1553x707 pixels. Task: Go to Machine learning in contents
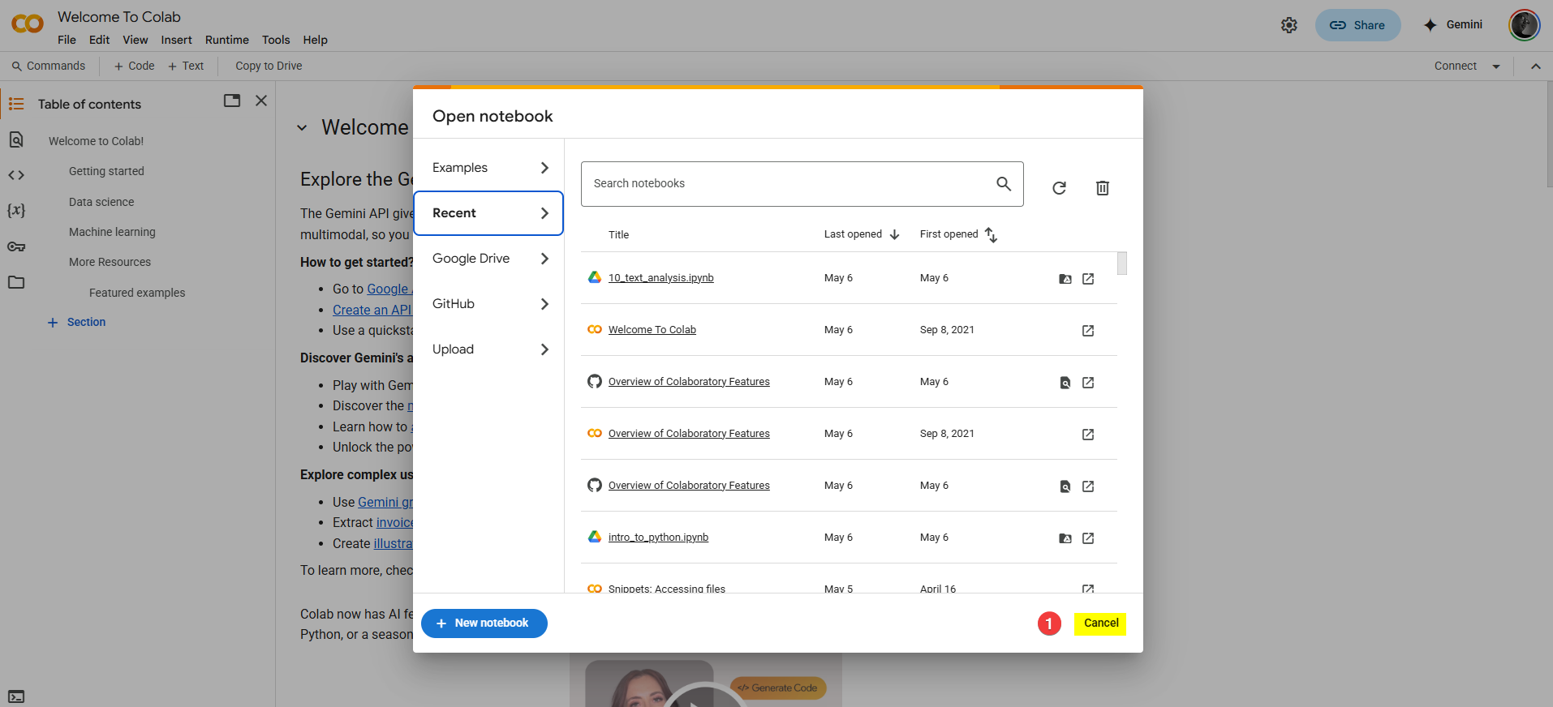112,233
